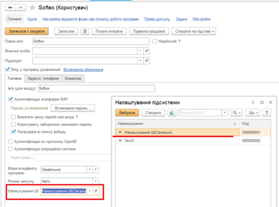This screenshot has height=207, width=279.
Task: Open help for Вимагати зміну пароля
Action: point(77,117)
